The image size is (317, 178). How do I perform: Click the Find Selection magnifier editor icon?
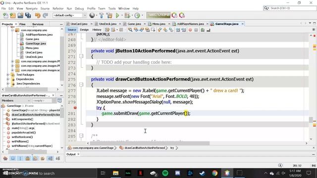(x=130, y=30)
